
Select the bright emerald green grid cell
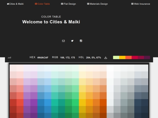pos(75,103)
